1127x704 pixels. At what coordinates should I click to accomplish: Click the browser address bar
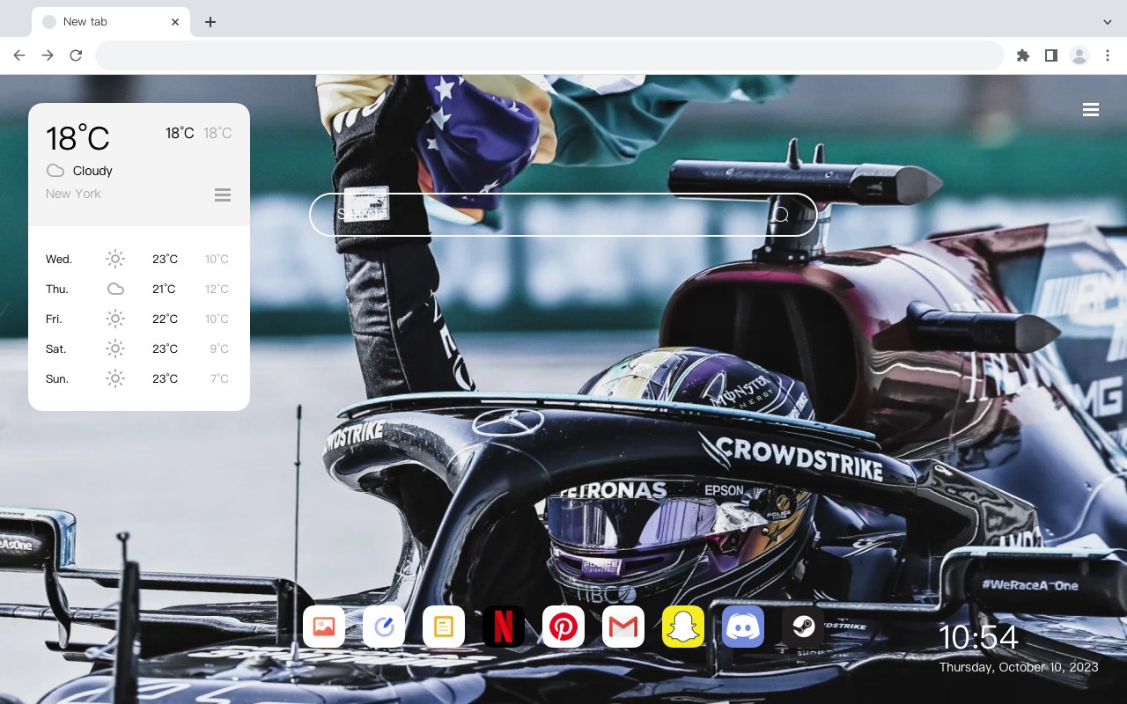(549, 55)
